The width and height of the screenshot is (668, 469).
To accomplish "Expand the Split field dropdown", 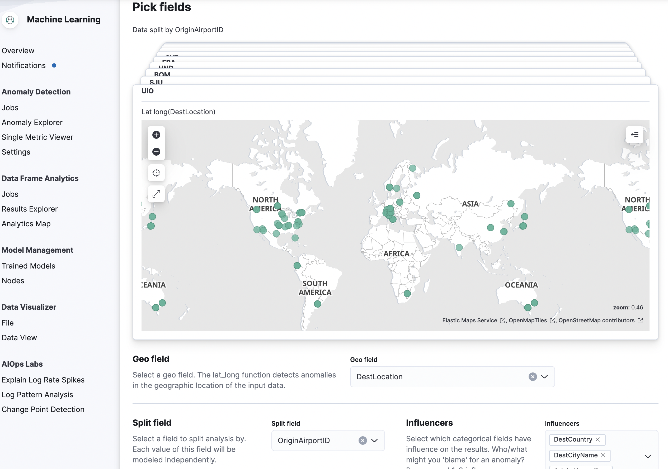I will [374, 441].
